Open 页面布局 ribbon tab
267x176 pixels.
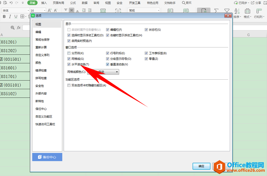pos(58,3)
